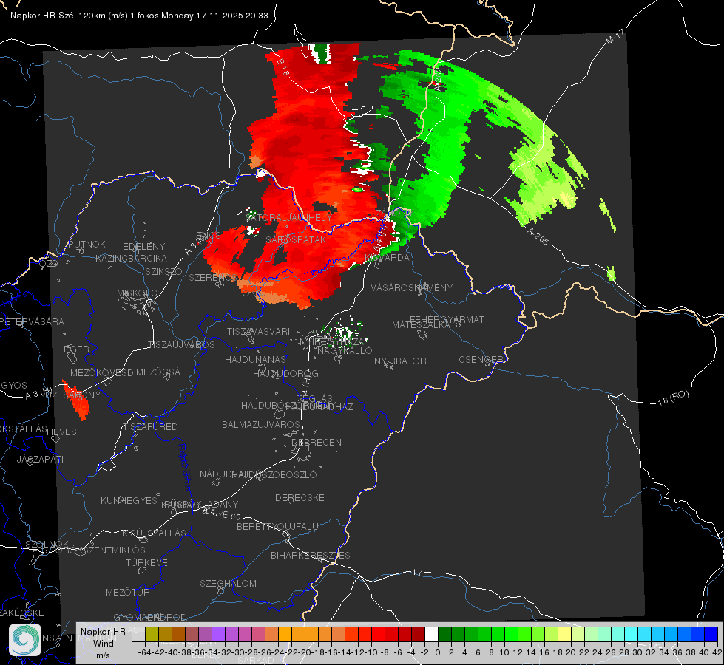Click the TISZAFÜRED label
724x665 pixels.
[150, 427]
